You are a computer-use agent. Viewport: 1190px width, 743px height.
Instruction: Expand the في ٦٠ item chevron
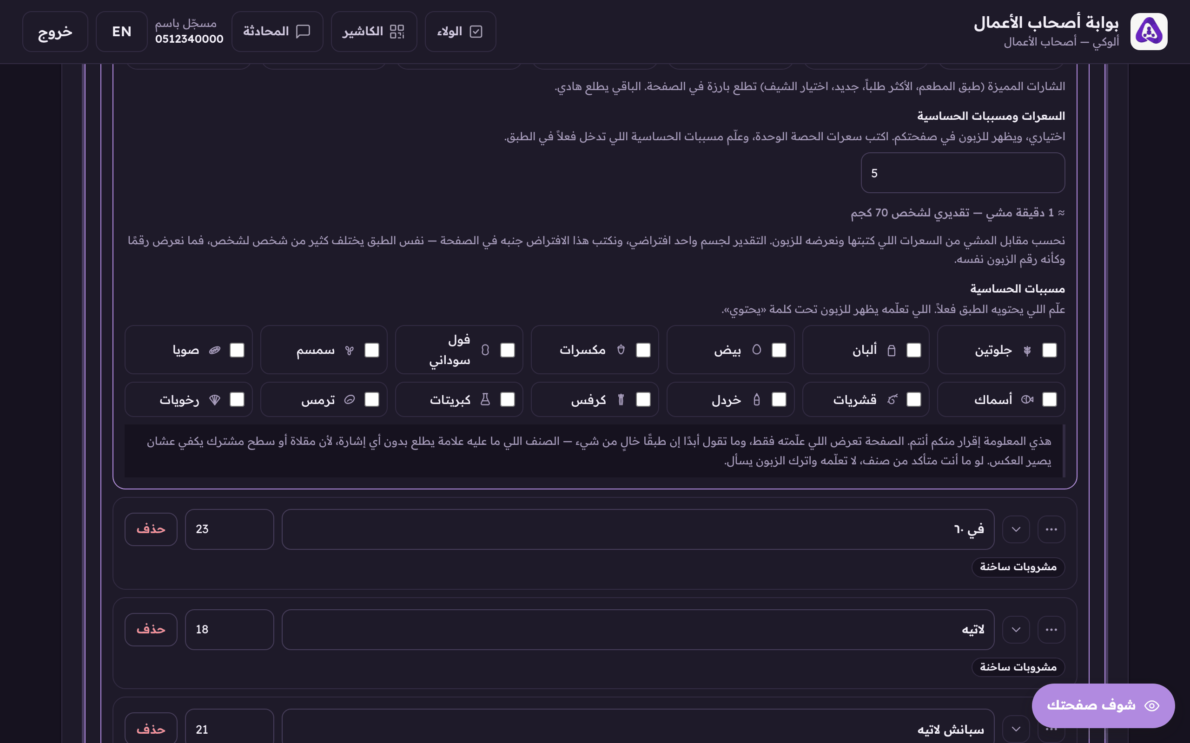[x=1016, y=529]
